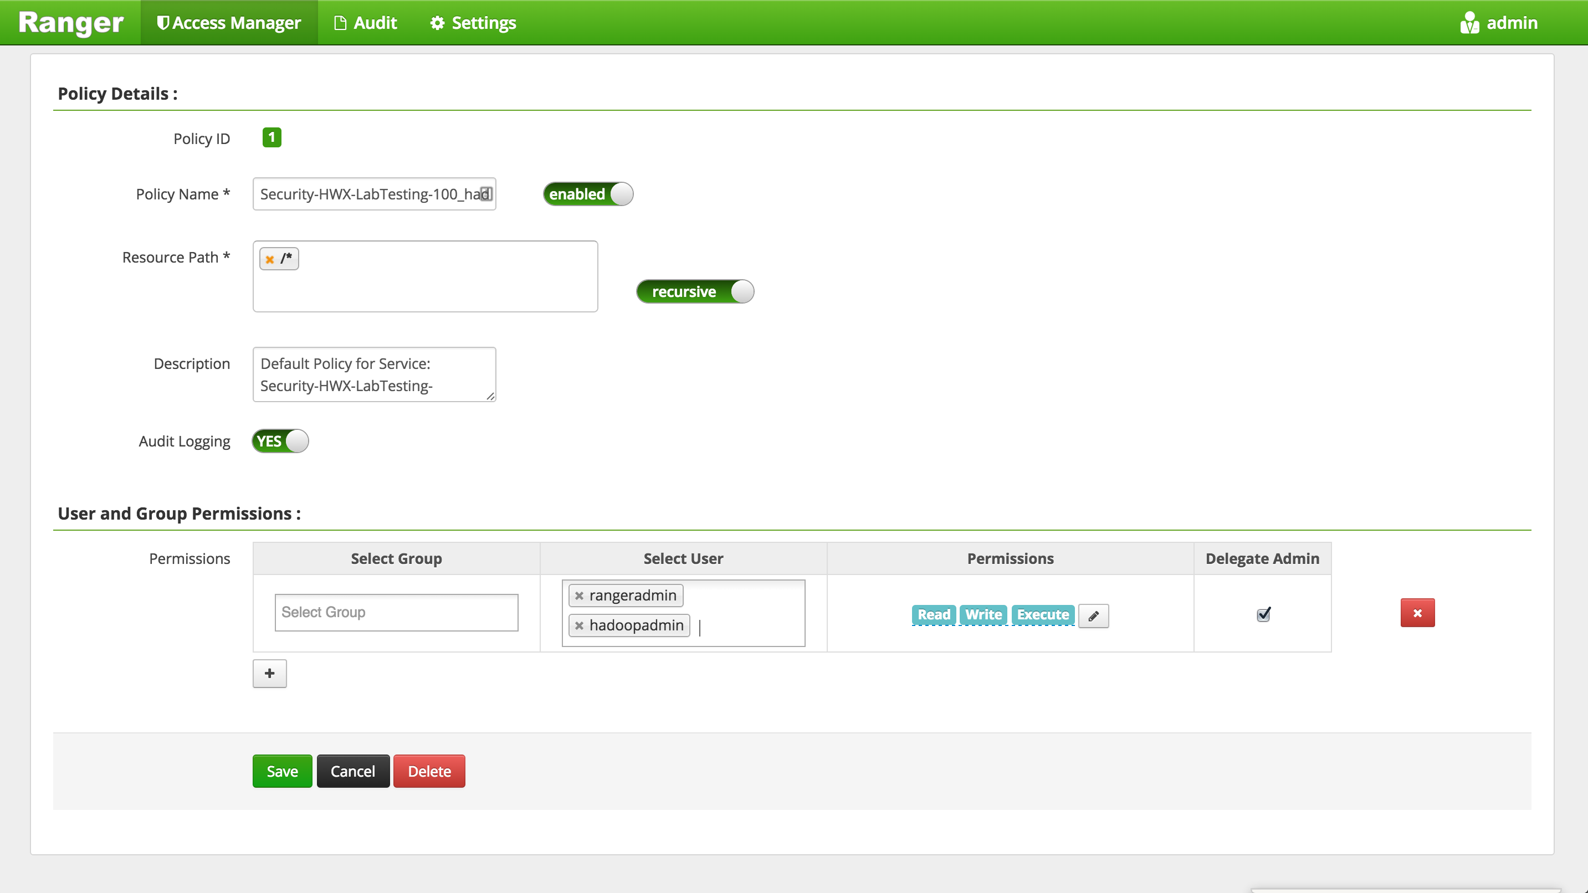Click the Read permission tag
The image size is (1588, 893).
pyautogui.click(x=934, y=614)
